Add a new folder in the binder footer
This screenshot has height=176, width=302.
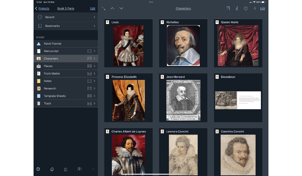79,169
